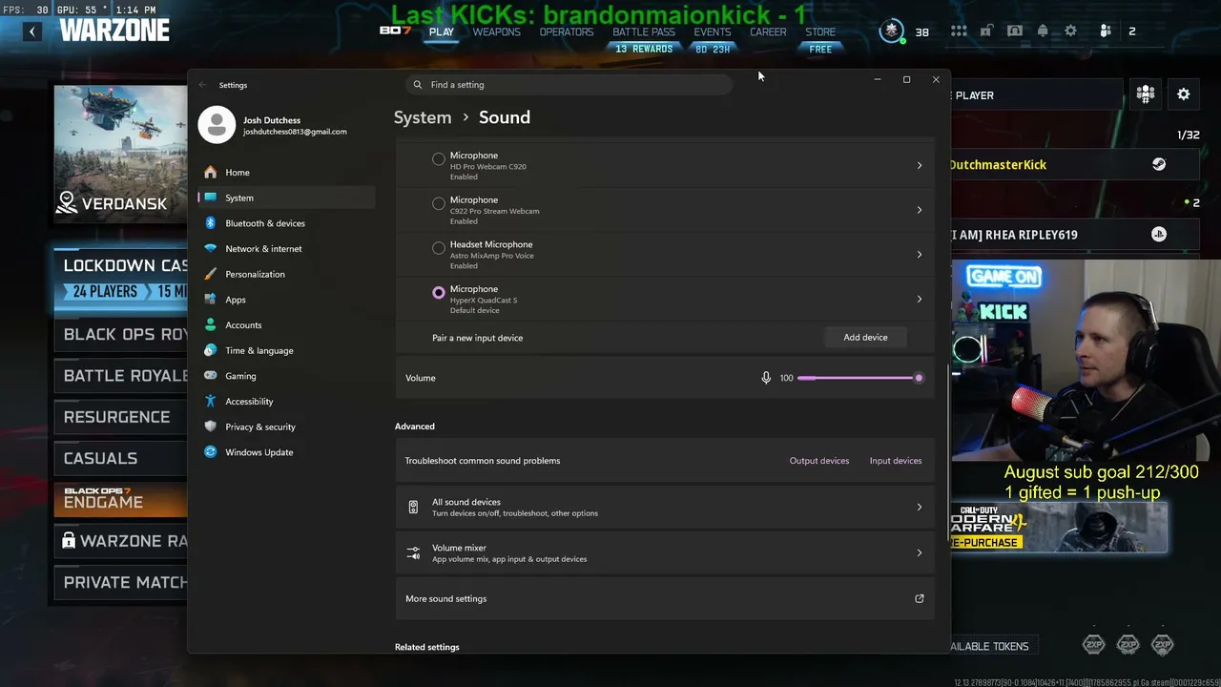1221x687 pixels.
Task: Open All sound devices via its chevron
Action: coord(920,508)
